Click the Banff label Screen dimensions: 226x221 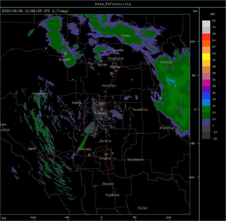tap(33, 149)
